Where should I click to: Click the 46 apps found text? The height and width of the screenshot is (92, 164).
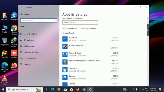pyautogui.click(x=68, y=33)
